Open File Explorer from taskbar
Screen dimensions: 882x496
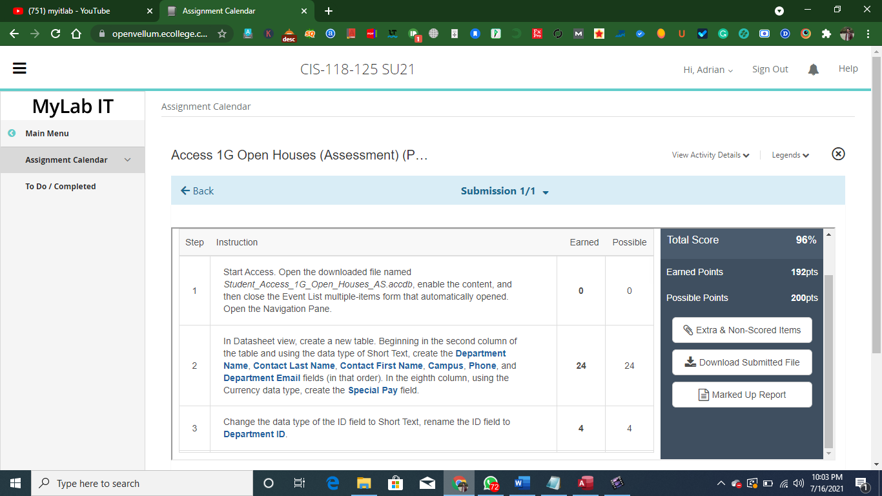364,483
